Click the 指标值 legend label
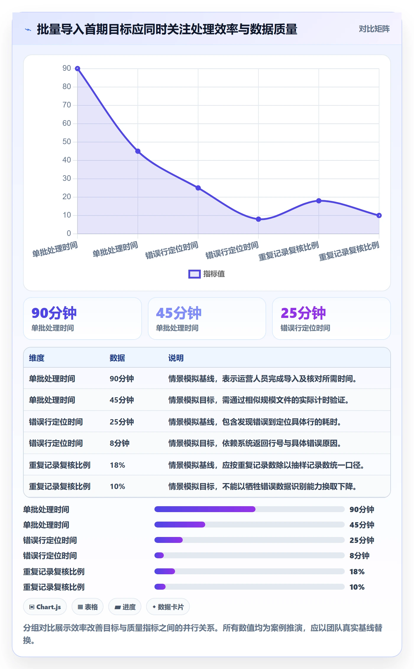The height and width of the screenshot is (669, 414). point(214,274)
